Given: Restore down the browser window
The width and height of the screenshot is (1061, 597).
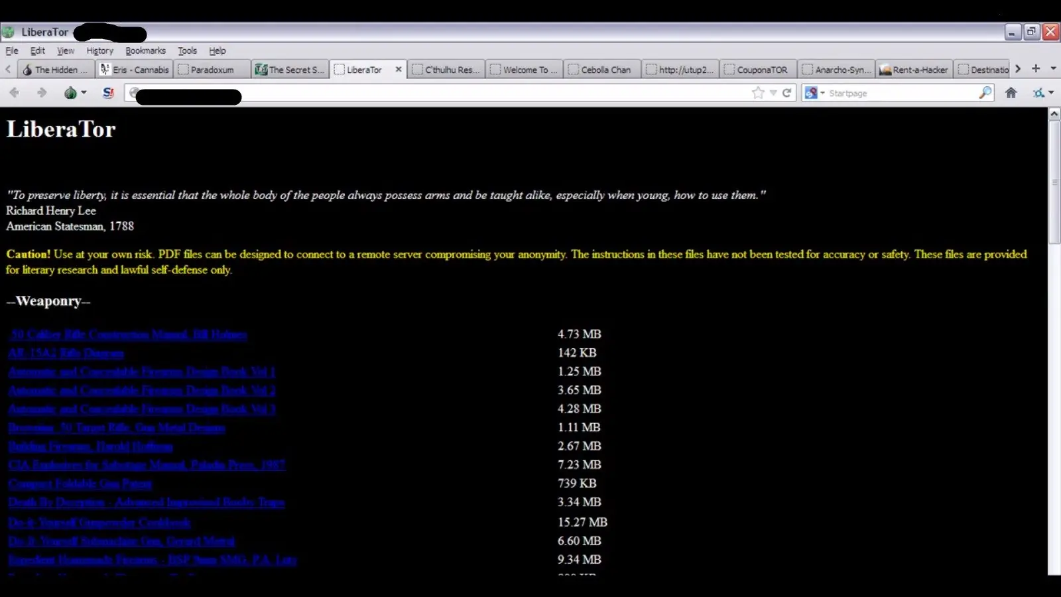Looking at the screenshot, I should tap(1031, 32).
